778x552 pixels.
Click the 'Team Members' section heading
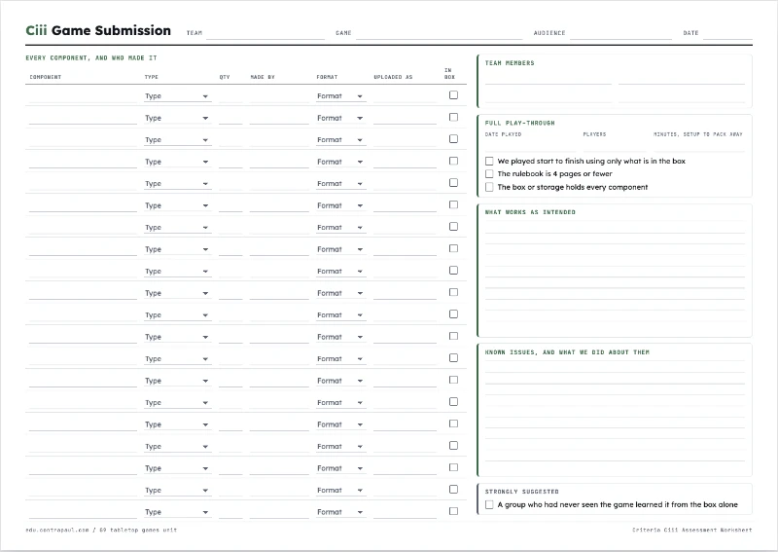pos(510,63)
